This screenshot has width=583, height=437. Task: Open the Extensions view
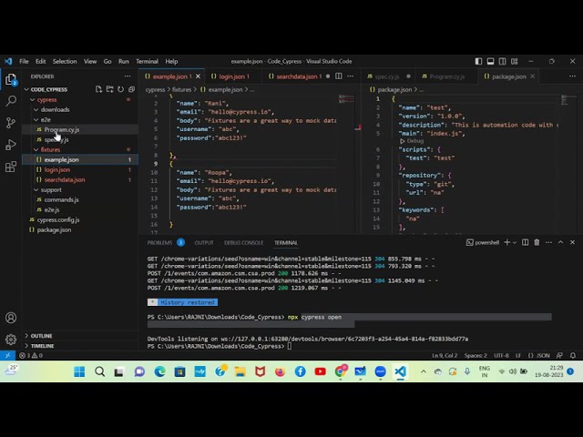tap(11, 167)
